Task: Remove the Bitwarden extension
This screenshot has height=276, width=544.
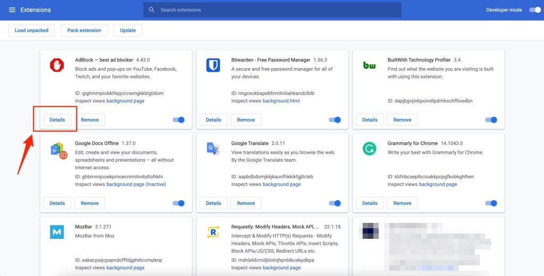Action: (x=246, y=119)
